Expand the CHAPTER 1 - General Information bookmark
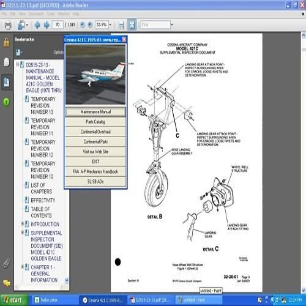The image size is (306, 306). coord(22,267)
